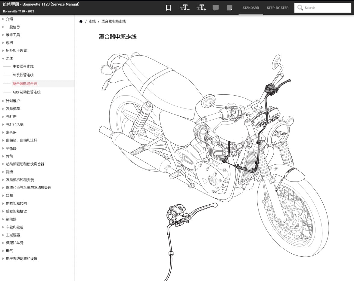The width and height of the screenshot is (354, 281).
Task: Click the sticky note annotation icon
Action: click(230, 8)
